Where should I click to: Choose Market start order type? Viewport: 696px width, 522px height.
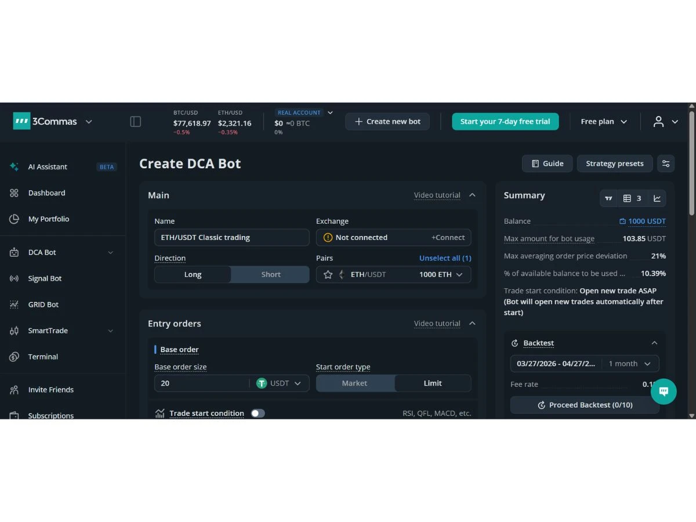coord(354,383)
